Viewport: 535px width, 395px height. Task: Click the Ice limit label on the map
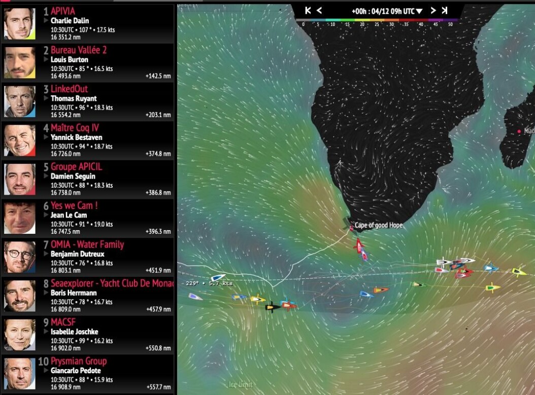[x=241, y=384]
